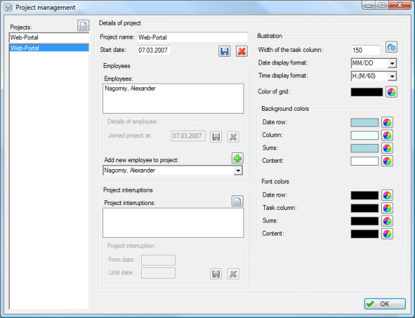Viewport: 415px width, 318px height.
Task: Click the font Content black swatch
Action: coord(365,233)
